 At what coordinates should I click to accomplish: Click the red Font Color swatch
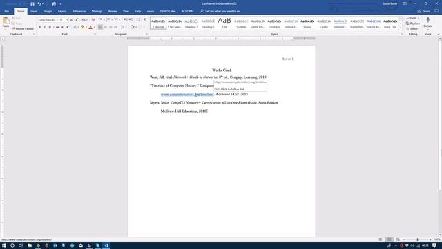tap(90, 27)
